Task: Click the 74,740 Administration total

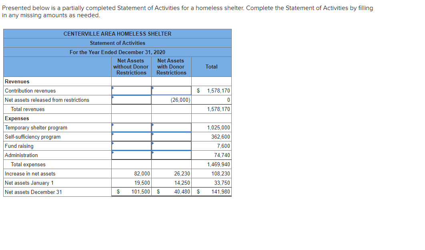Action: pos(211,155)
